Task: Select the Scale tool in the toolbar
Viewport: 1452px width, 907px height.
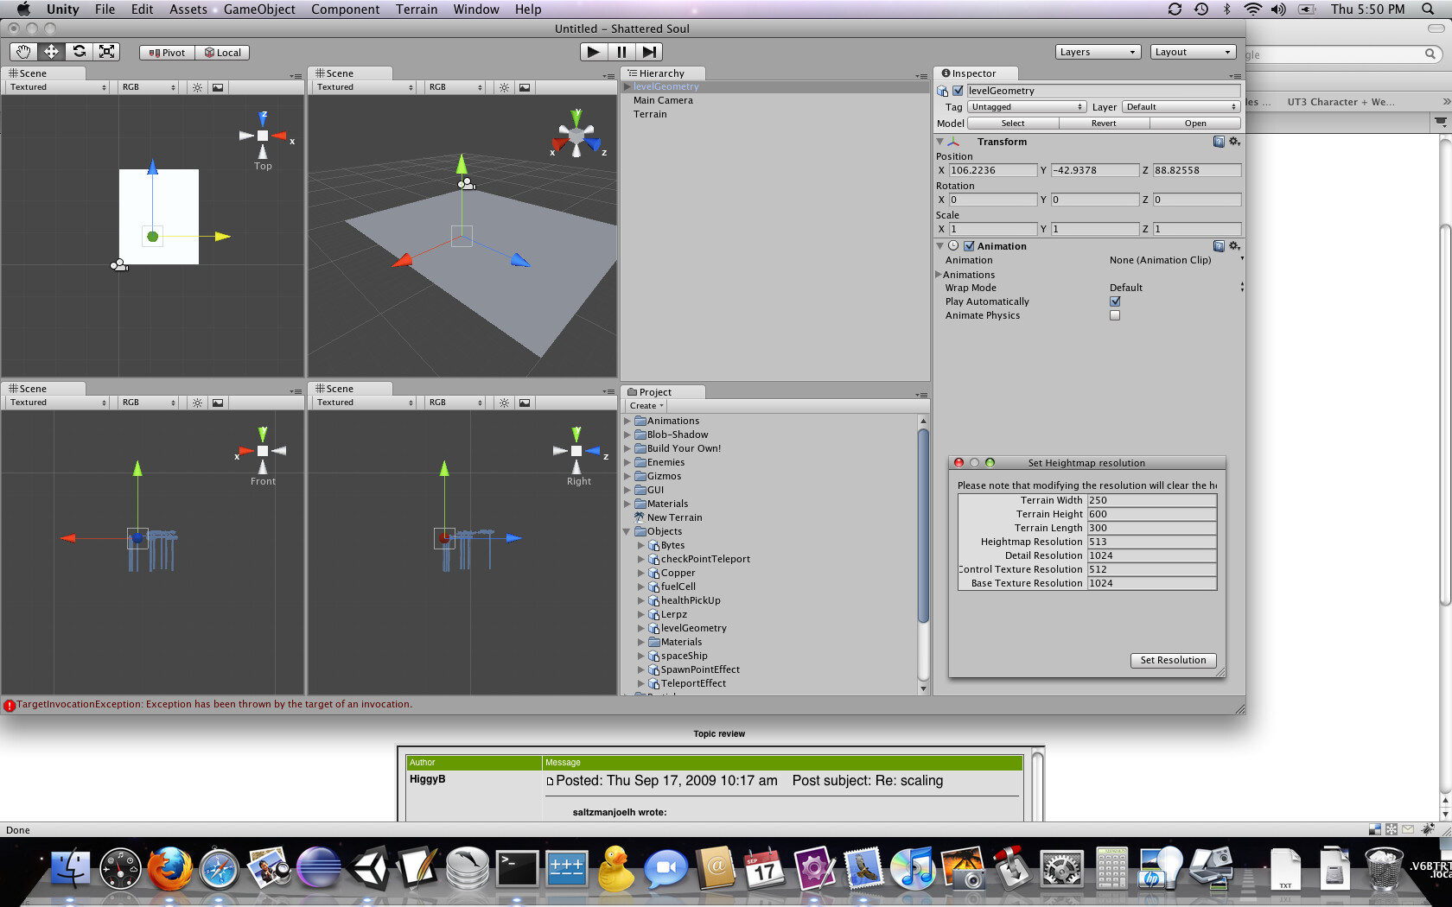Action: pos(106,52)
